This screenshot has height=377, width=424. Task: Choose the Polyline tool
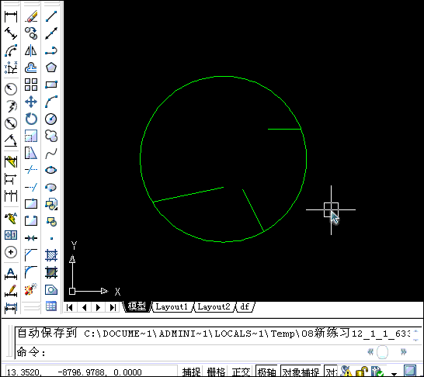tap(50, 50)
